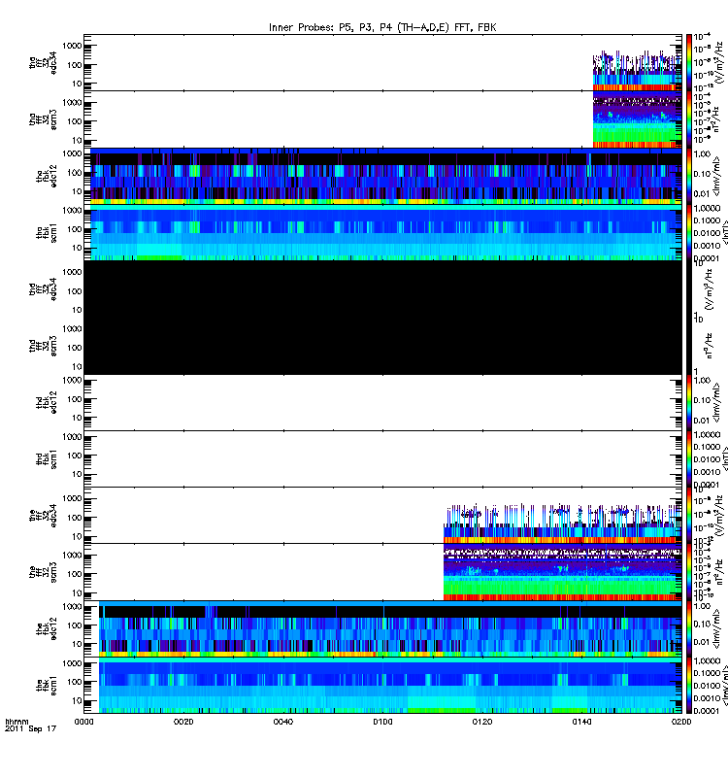Click the tha scm3 FFT color bar
Viewport: 728px width, 777px height.
(x=689, y=118)
